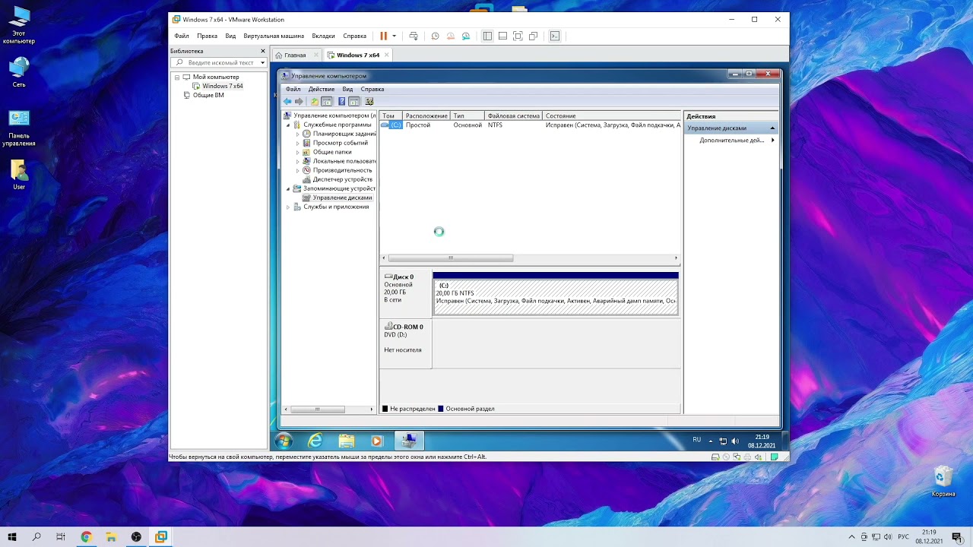Open the snapshot manager icon
Viewport: 973px width, 547px height.
(466, 36)
